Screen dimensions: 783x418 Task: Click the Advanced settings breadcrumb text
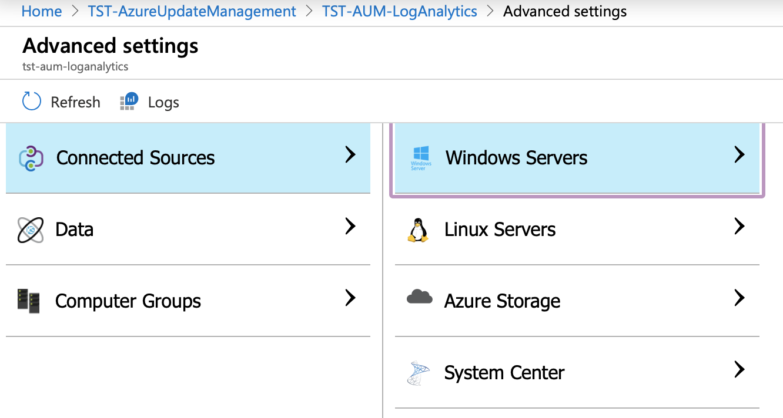[565, 11]
